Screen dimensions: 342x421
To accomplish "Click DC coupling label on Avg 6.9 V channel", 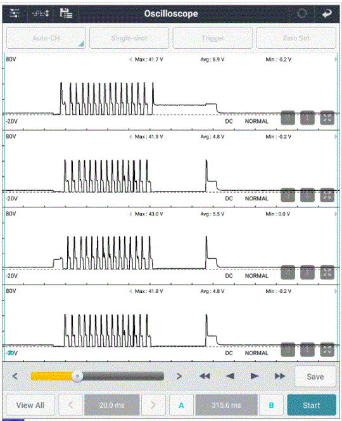I will point(229,121).
